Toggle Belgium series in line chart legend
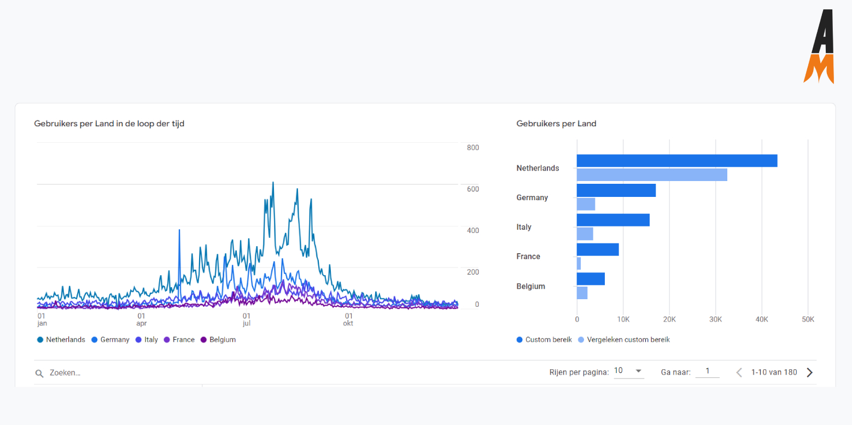 pos(218,340)
